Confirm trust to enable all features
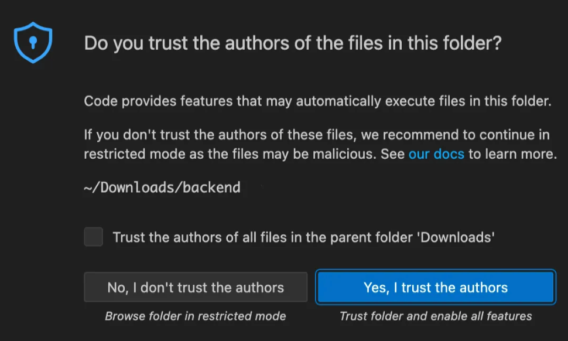Screen dimensions: 568x341 click(x=435, y=287)
